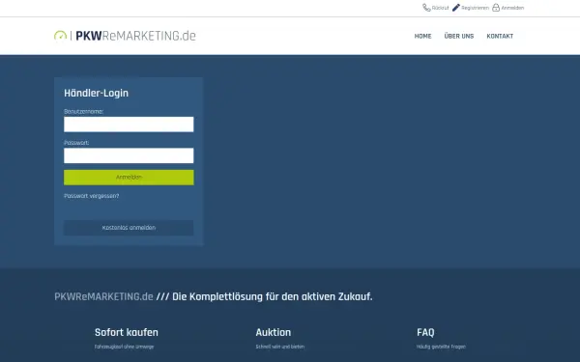Open the Registrieren link in top bar
The width and height of the screenshot is (580, 362).
tap(475, 8)
